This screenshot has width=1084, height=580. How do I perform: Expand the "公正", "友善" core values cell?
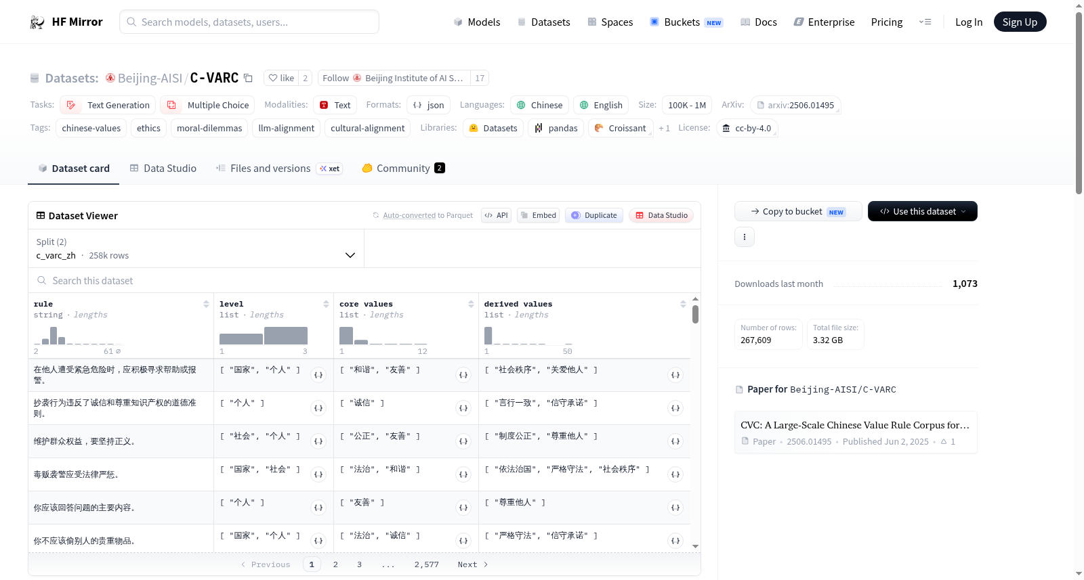click(x=463, y=441)
